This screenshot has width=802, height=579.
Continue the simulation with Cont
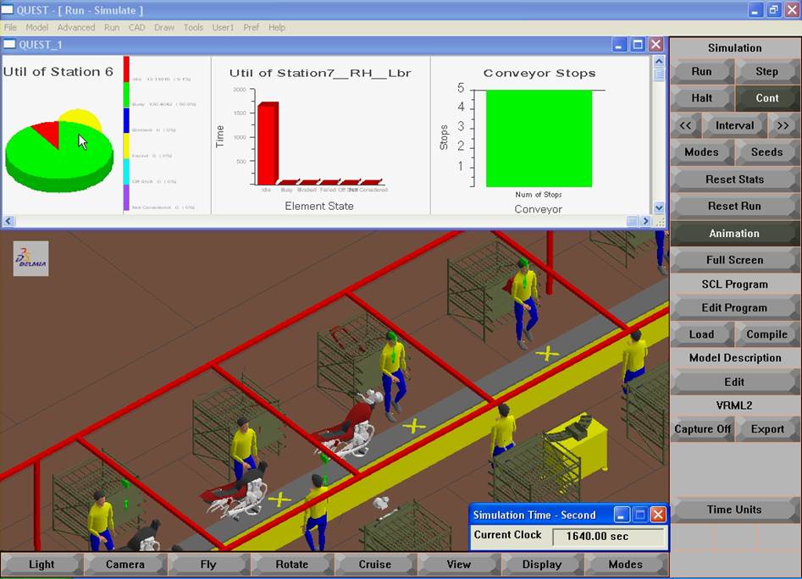tap(766, 98)
